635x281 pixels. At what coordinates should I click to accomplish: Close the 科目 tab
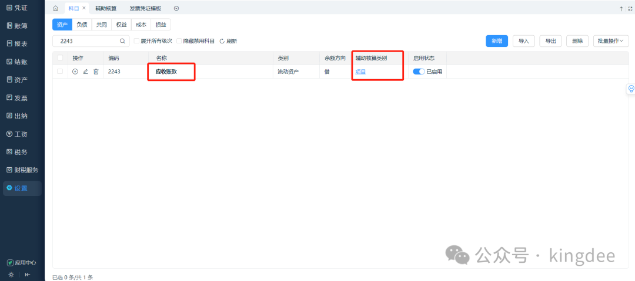[x=84, y=8]
